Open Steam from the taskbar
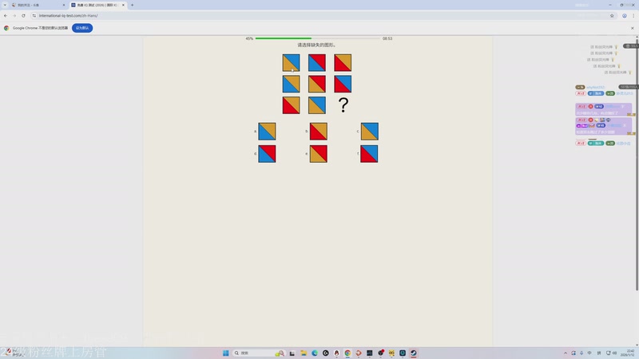Screen dimensions: 639x359 point(414,353)
